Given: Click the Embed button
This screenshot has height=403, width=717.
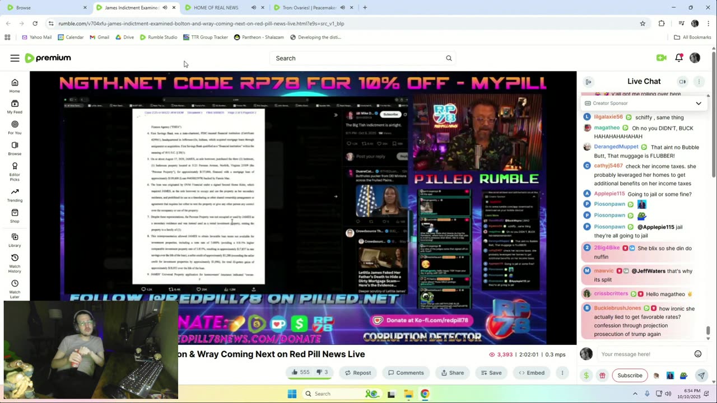Looking at the screenshot, I should tap(532, 373).
